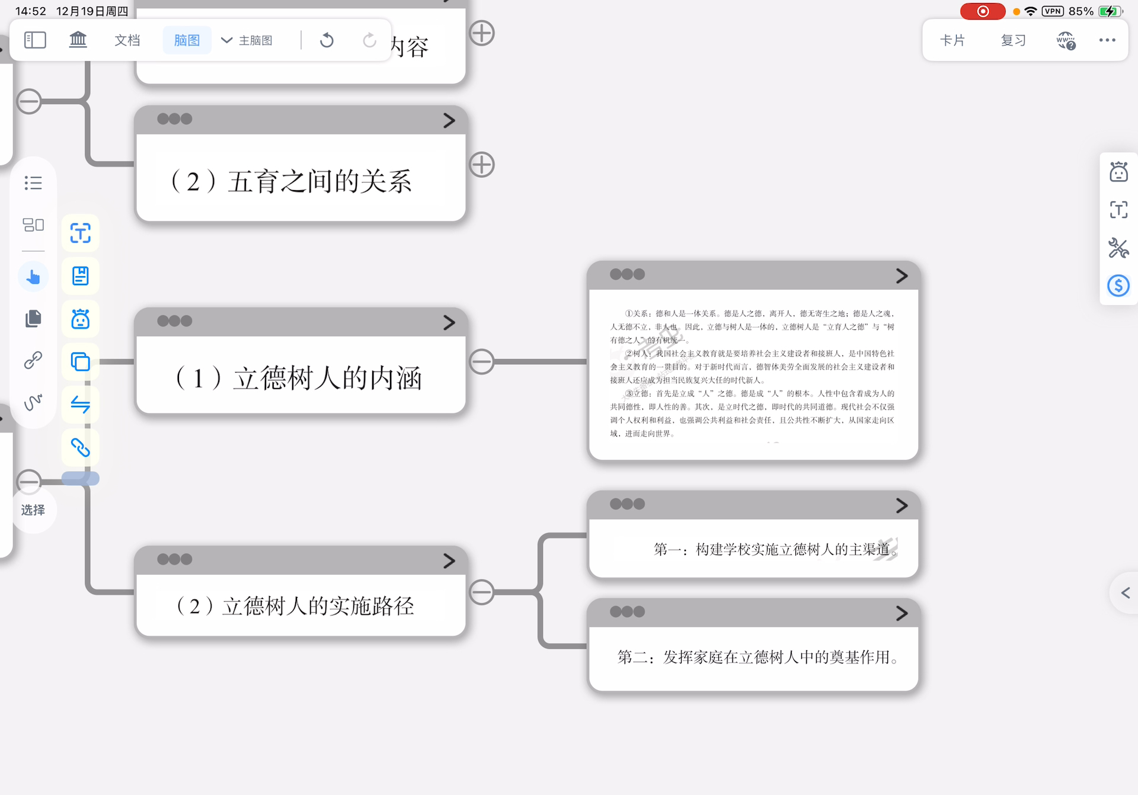Click the 选择 button
Image resolution: width=1138 pixels, height=795 pixels.
pos(33,509)
